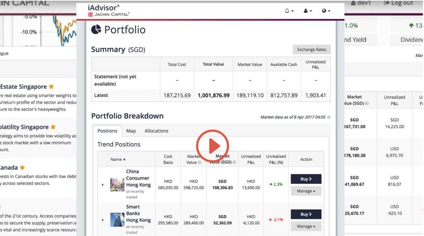Switch to the Map tab

point(131,131)
